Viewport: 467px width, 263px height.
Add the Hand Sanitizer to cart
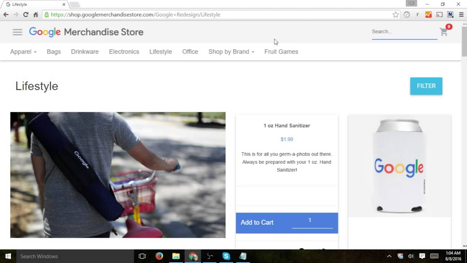[257, 222]
